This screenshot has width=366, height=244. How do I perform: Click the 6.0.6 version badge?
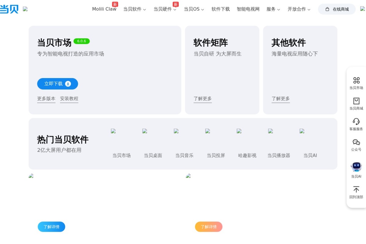(x=81, y=41)
